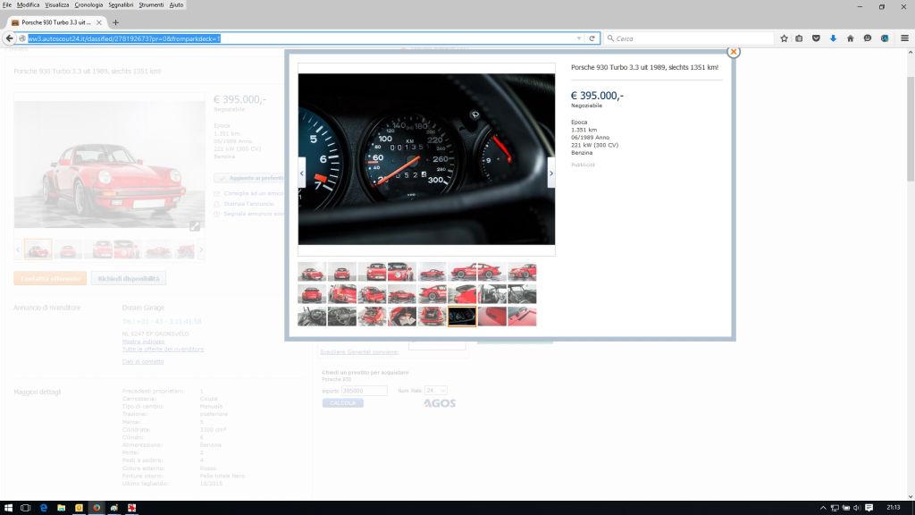Screen dimensions: 915x515
Task: Open the Action Center notifications
Action: 869,508
